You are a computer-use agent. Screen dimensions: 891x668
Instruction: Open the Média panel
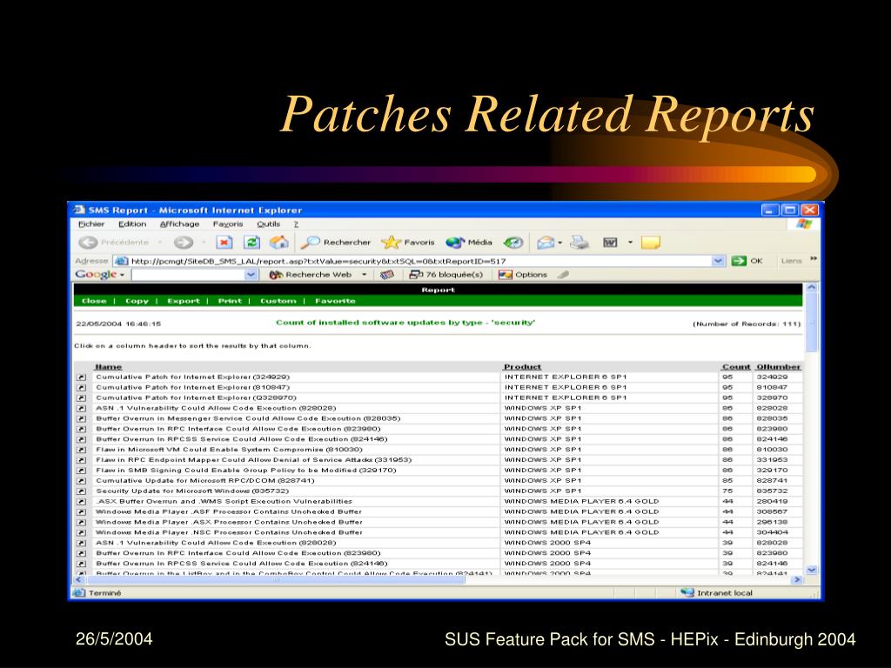[469, 243]
